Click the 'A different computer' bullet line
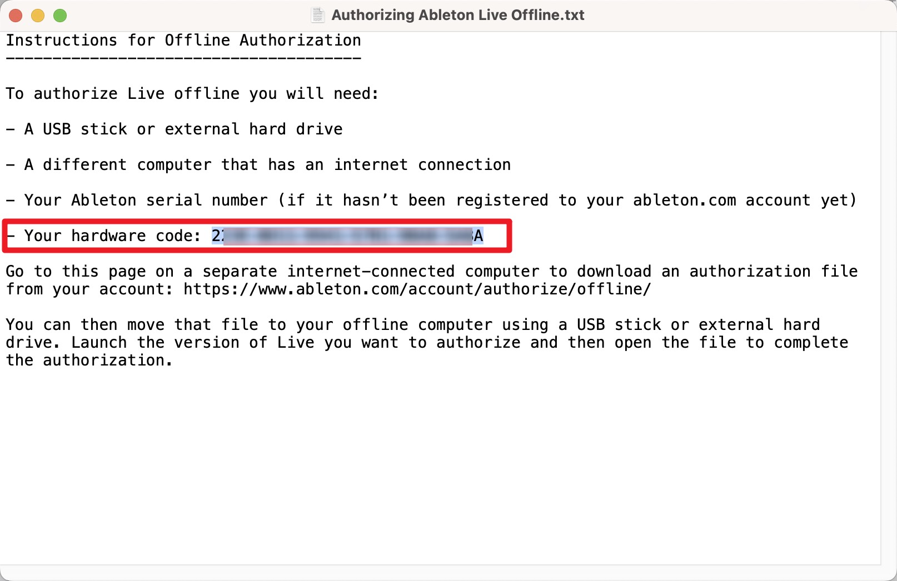Image resolution: width=897 pixels, height=581 pixels. [258, 165]
